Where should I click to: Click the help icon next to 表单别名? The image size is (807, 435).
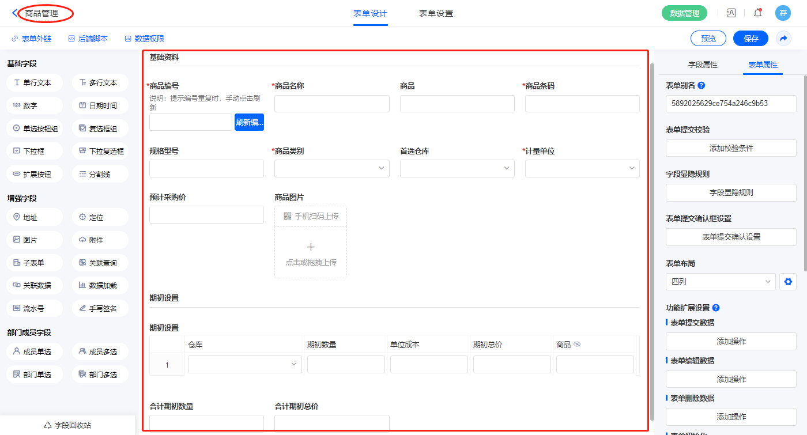(701, 85)
